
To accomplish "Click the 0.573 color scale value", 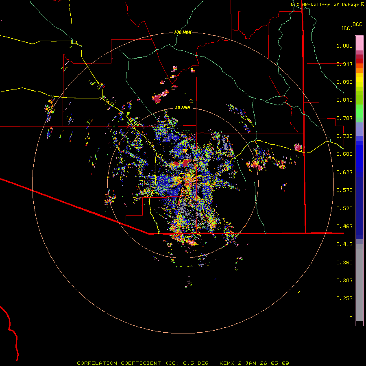I will click(x=344, y=190).
